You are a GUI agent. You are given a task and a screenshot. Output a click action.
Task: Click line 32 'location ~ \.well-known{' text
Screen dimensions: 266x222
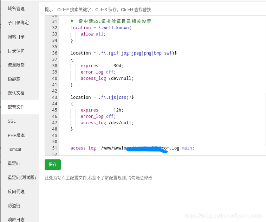point(101,28)
